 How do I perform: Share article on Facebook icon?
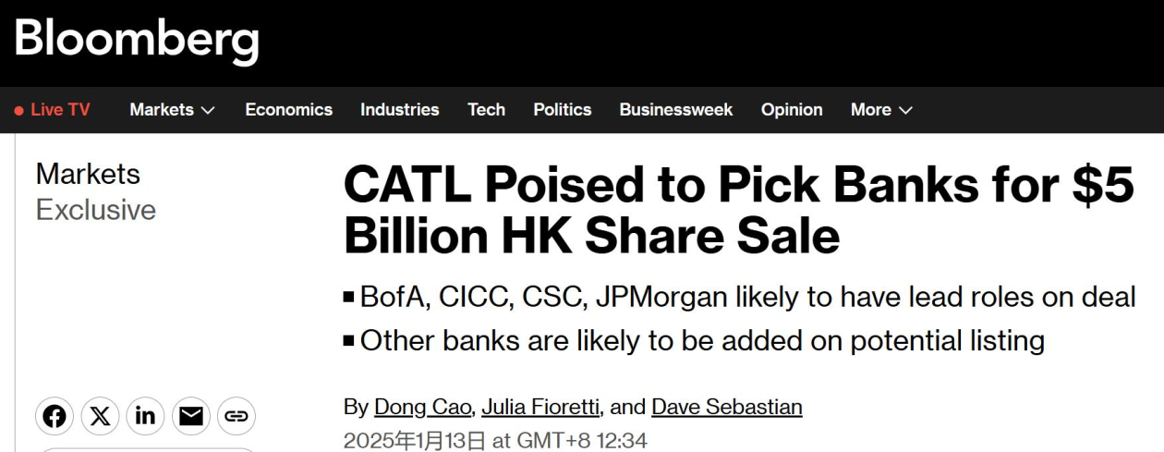tap(55, 417)
